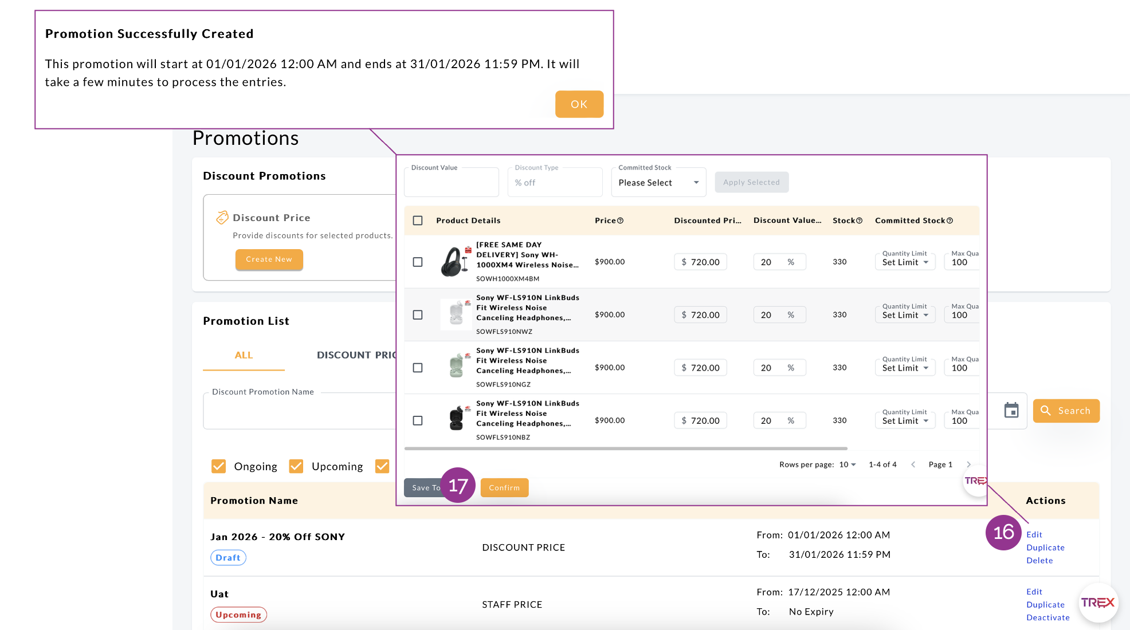The image size is (1130, 630).
Task: Open the Committed Stock Please Select dropdown
Action: [658, 183]
